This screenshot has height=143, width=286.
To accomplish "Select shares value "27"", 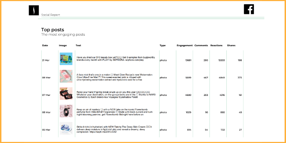I will [240, 130].
